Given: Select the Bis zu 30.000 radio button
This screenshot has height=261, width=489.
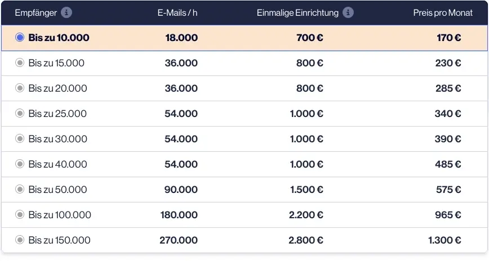Looking at the screenshot, I should pyautogui.click(x=20, y=138).
